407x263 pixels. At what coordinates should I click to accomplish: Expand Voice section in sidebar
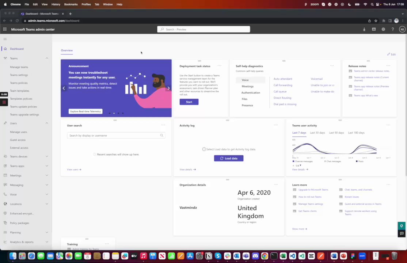point(47,194)
